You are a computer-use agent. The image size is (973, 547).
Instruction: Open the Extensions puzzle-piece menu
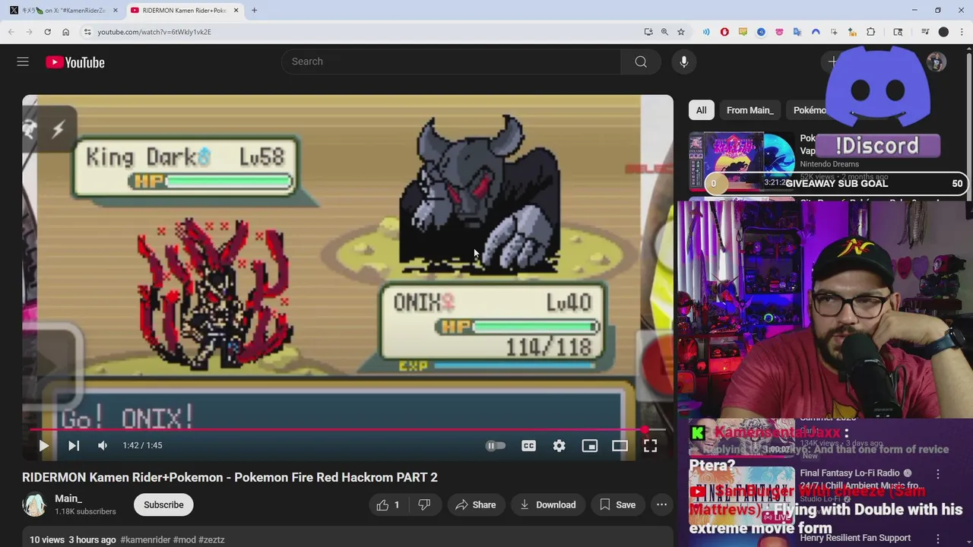pos(871,32)
